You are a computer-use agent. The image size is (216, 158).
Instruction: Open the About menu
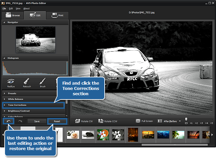[x=26, y=9]
